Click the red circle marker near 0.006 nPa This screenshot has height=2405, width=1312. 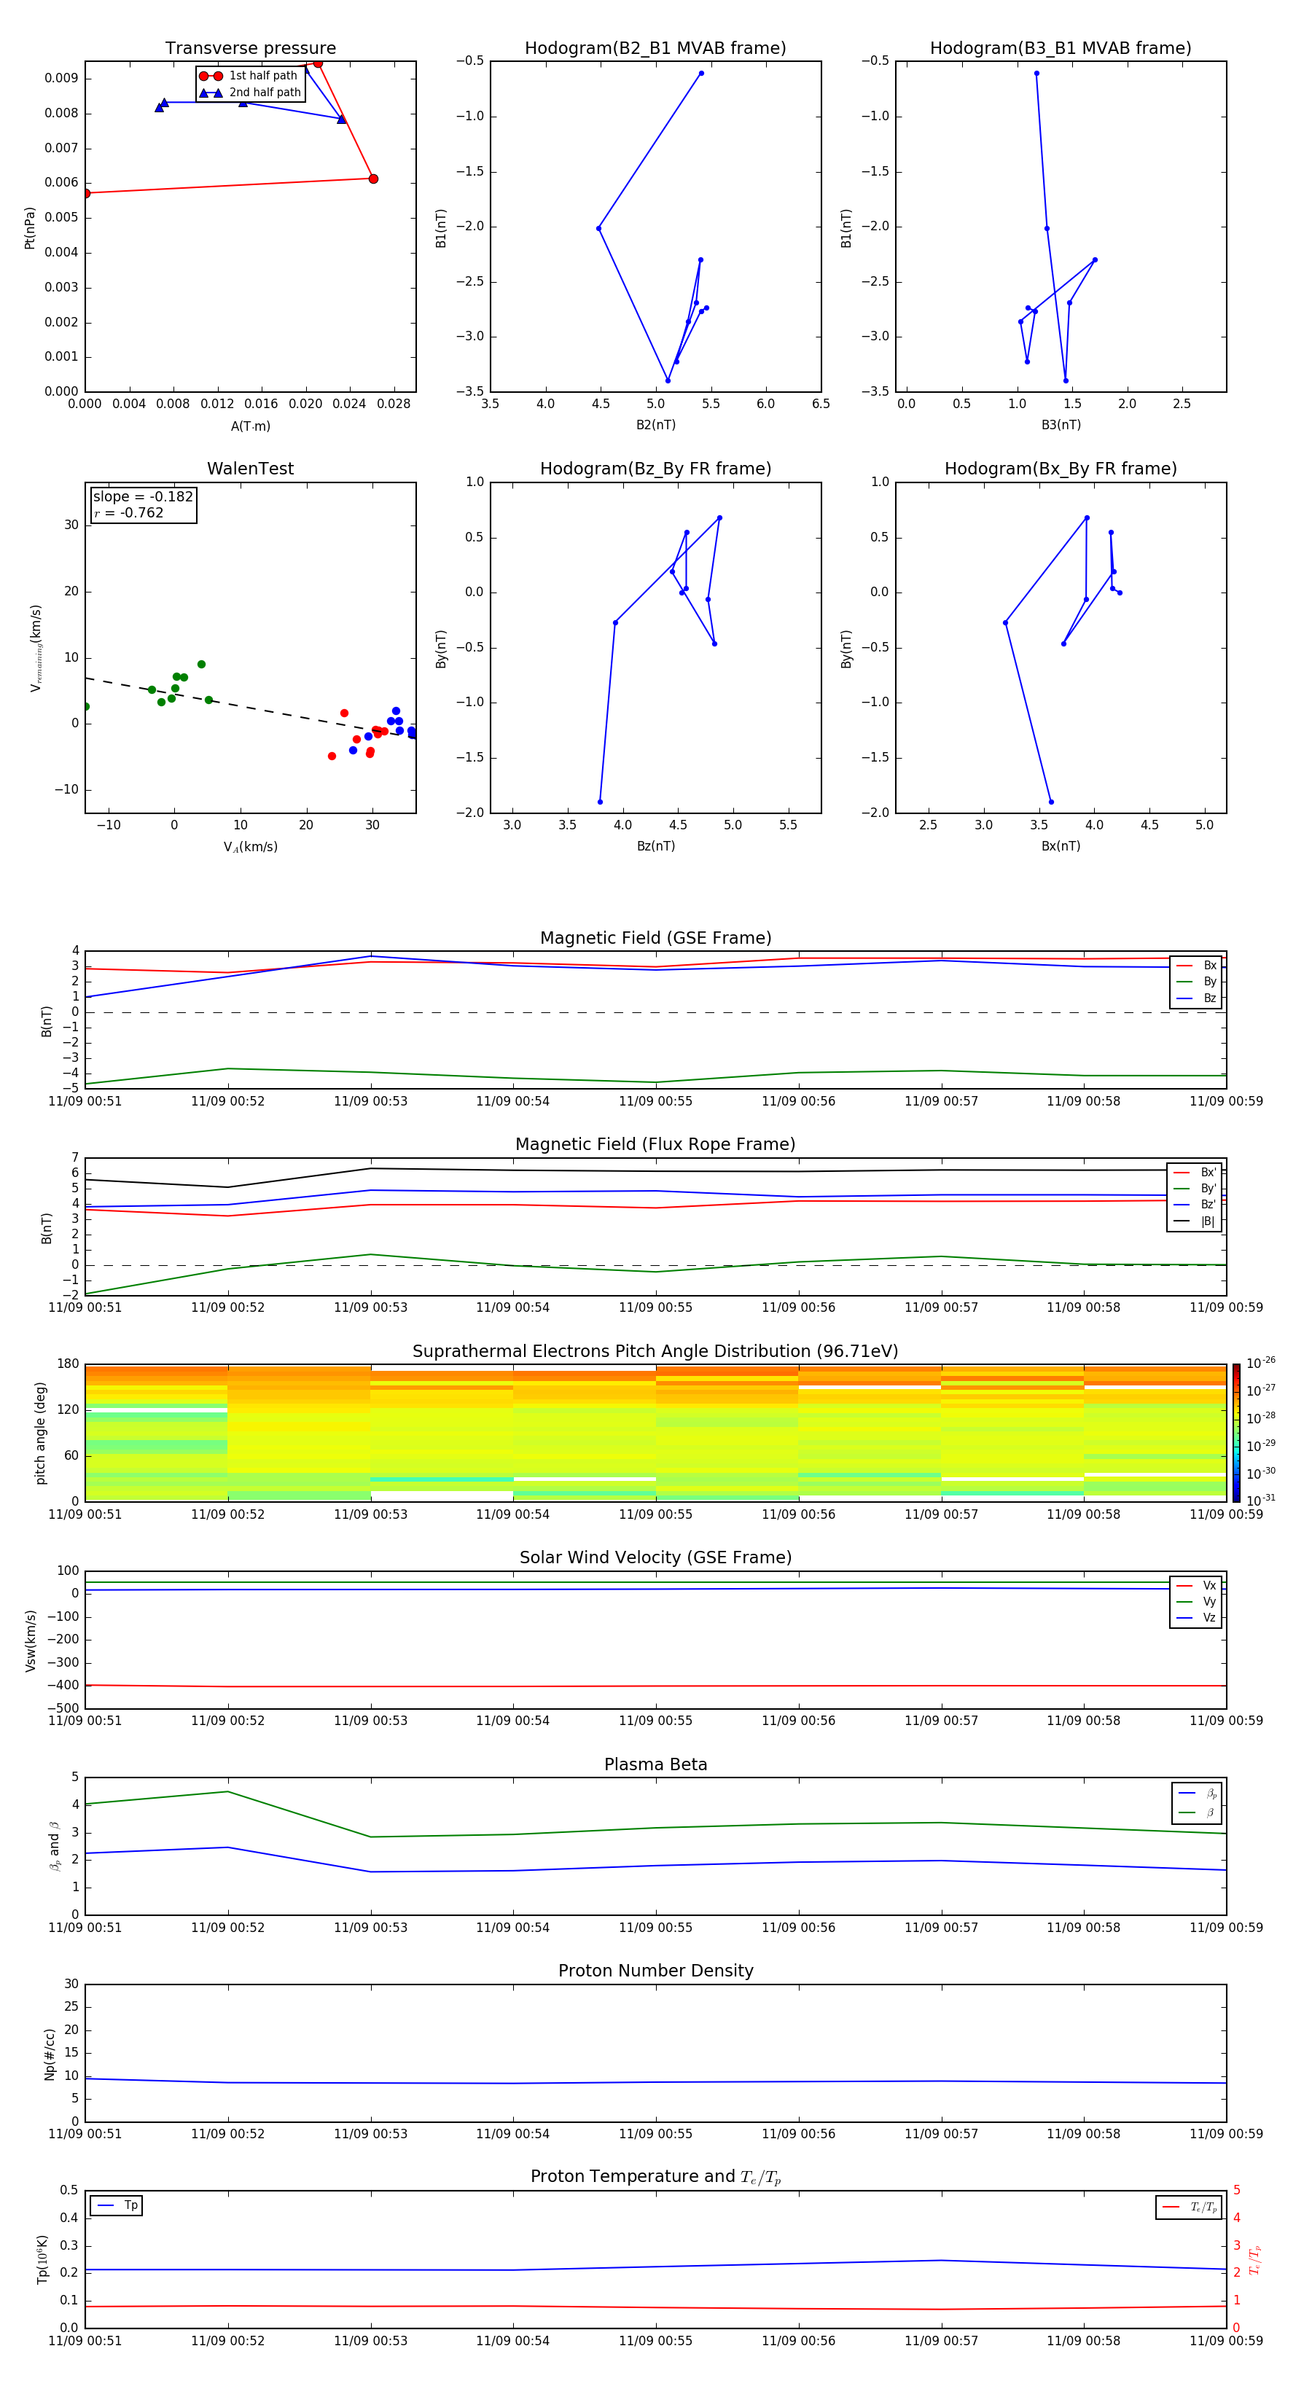click(372, 179)
